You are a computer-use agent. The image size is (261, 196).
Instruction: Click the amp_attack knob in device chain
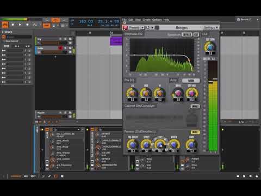(x=53, y=142)
